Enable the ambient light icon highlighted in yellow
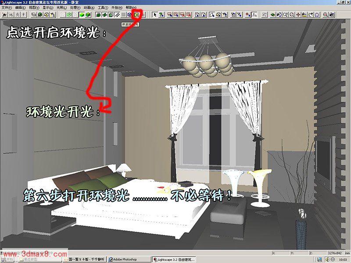The width and height of the screenshot is (351, 263). coord(136,14)
